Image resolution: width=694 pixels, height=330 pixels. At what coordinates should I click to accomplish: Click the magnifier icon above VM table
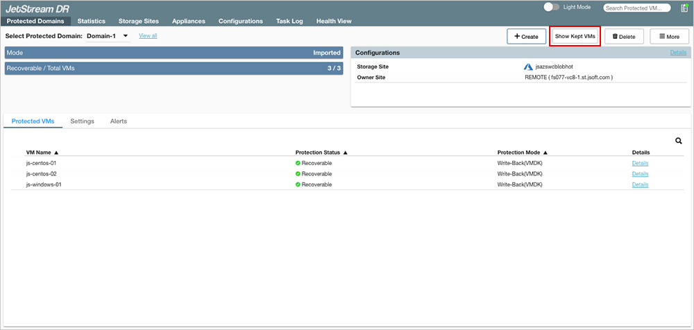click(x=678, y=141)
